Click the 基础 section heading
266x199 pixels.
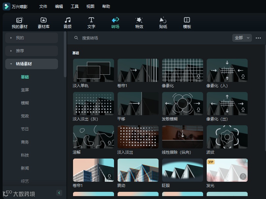point(76,53)
